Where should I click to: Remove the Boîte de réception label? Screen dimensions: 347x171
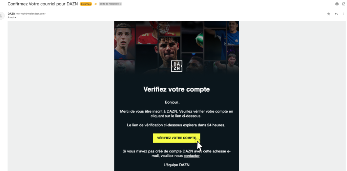(120, 4)
